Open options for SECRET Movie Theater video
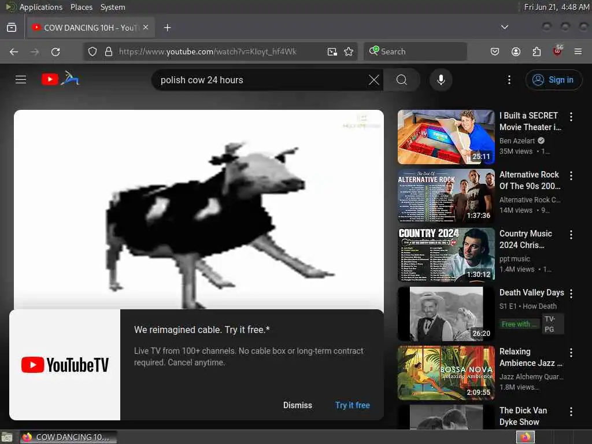Screen dimensions: 592x444 [571, 117]
